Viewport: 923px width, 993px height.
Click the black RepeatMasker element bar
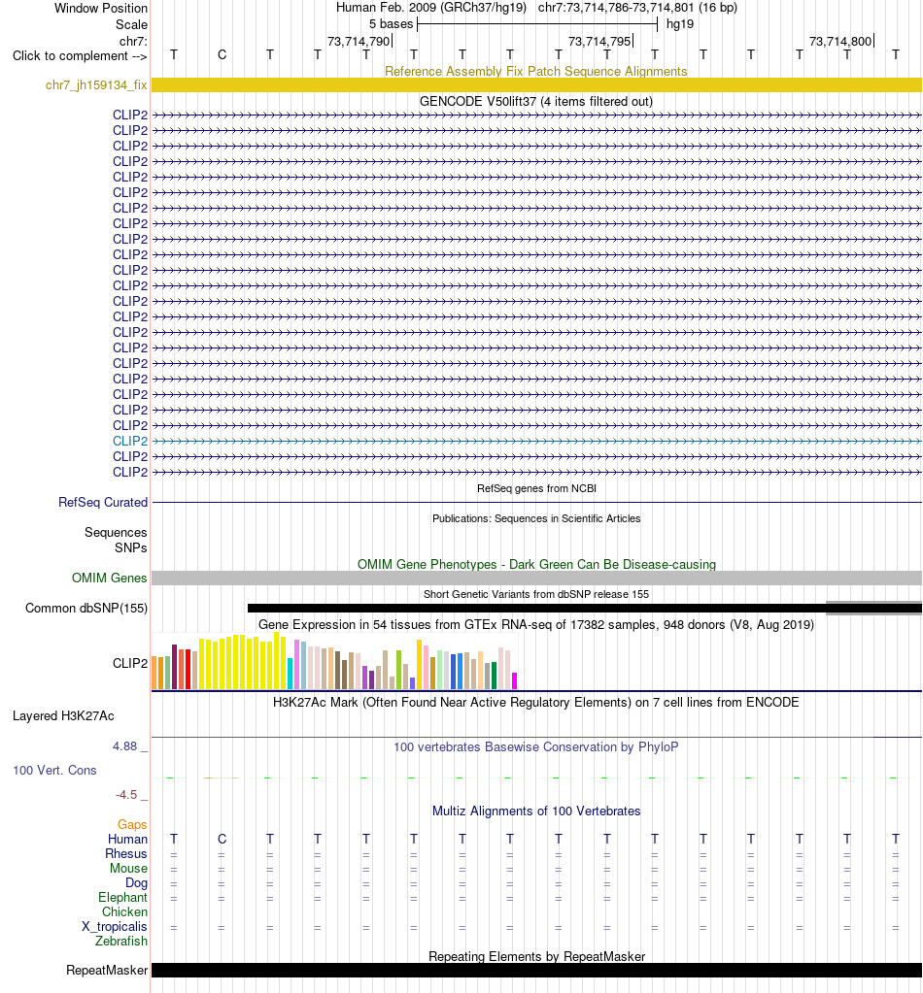pyautogui.click(x=536, y=971)
